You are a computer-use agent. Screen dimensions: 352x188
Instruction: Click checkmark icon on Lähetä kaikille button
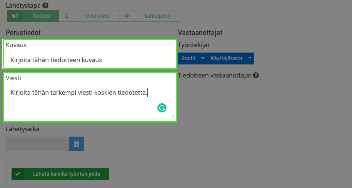tap(18, 174)
